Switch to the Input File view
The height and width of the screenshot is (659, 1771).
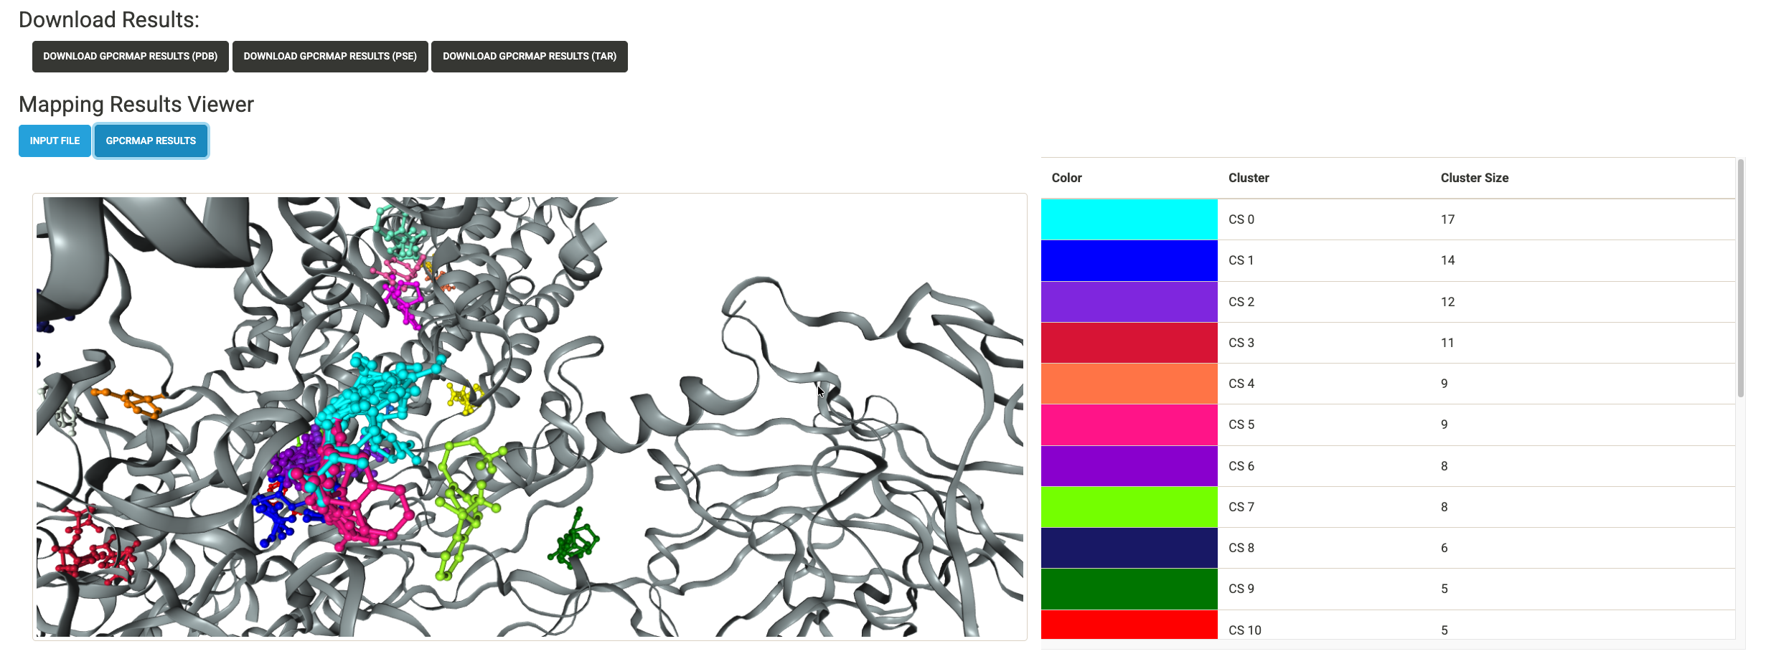click(x=55, y=141)
